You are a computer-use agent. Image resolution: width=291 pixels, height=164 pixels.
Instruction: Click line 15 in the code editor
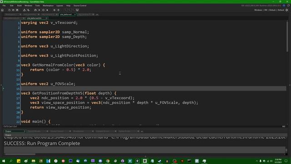(x=154, y=88)
